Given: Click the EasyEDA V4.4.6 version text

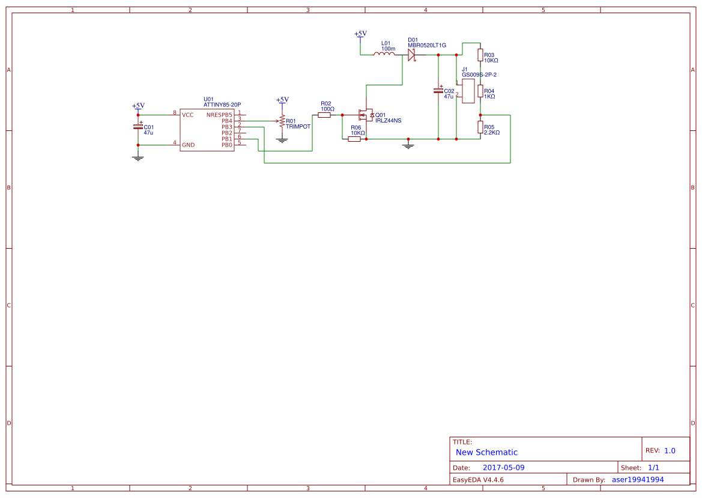Looking at the screenshot, I should (x=479, y=479).
